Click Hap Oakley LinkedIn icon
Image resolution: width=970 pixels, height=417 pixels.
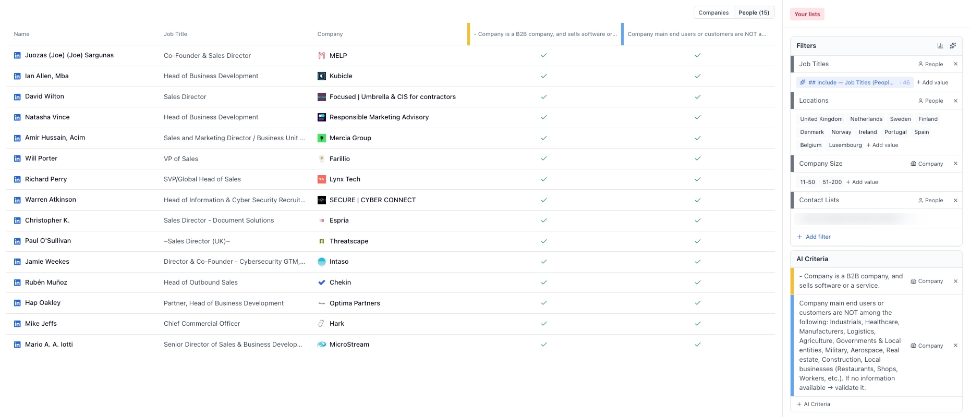click(17, 303)
